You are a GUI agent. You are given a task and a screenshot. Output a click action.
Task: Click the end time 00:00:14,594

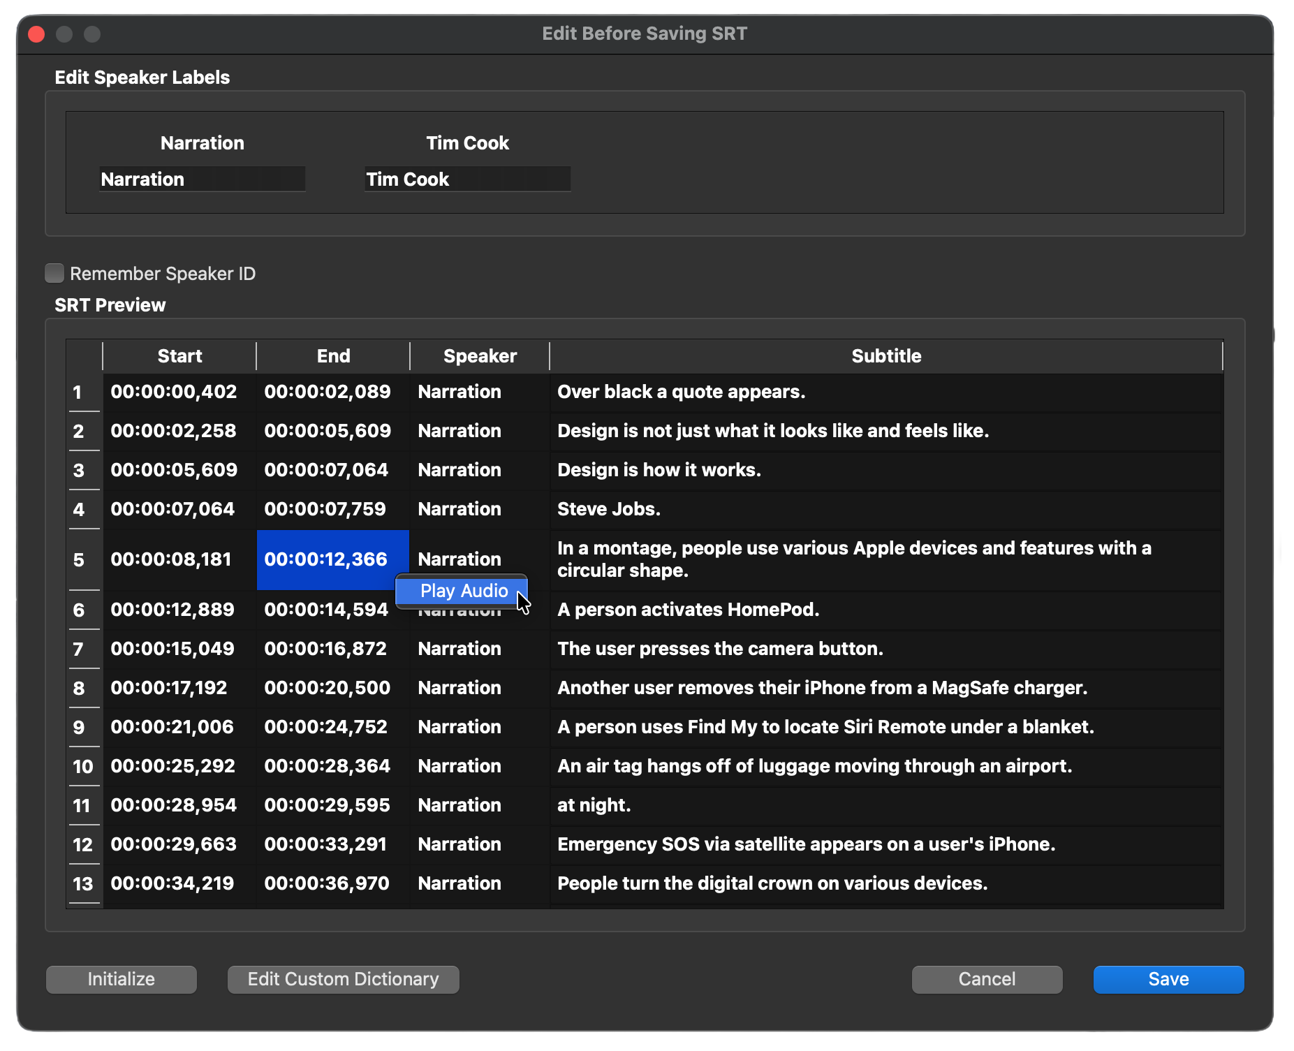pyautogui.click(x=325, y=610)
